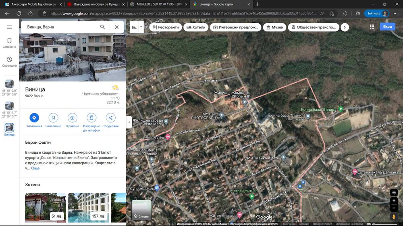Select the Ресторанти category chip
The height and width of the screenshot is (226, 403).
pos(166,27)
